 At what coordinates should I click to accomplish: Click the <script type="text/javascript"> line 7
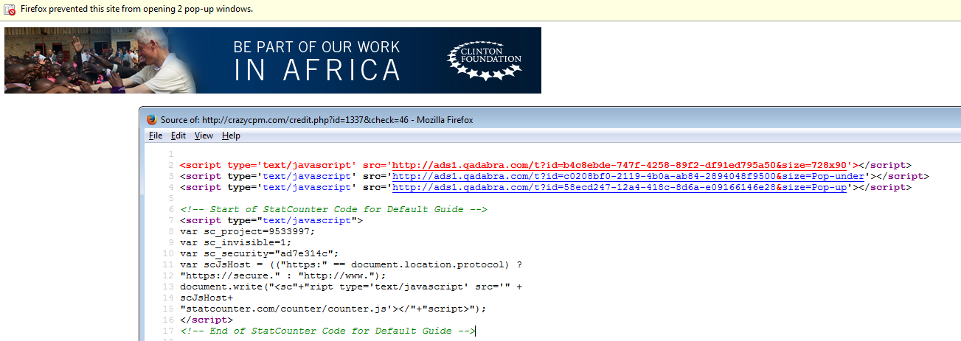(x=271, y=220)
